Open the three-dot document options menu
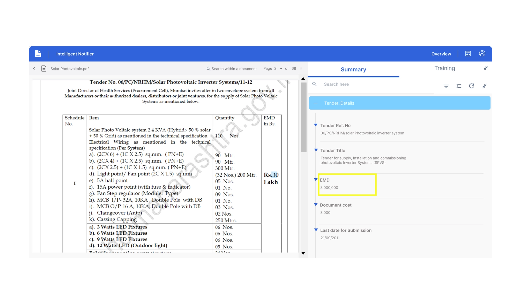Screen dimensions: 518x291 [x=301, y=68]
